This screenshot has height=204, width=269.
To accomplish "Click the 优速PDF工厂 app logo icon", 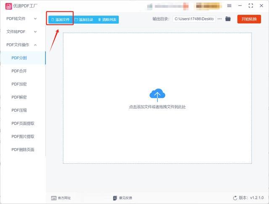I will (x=8, y=6).
